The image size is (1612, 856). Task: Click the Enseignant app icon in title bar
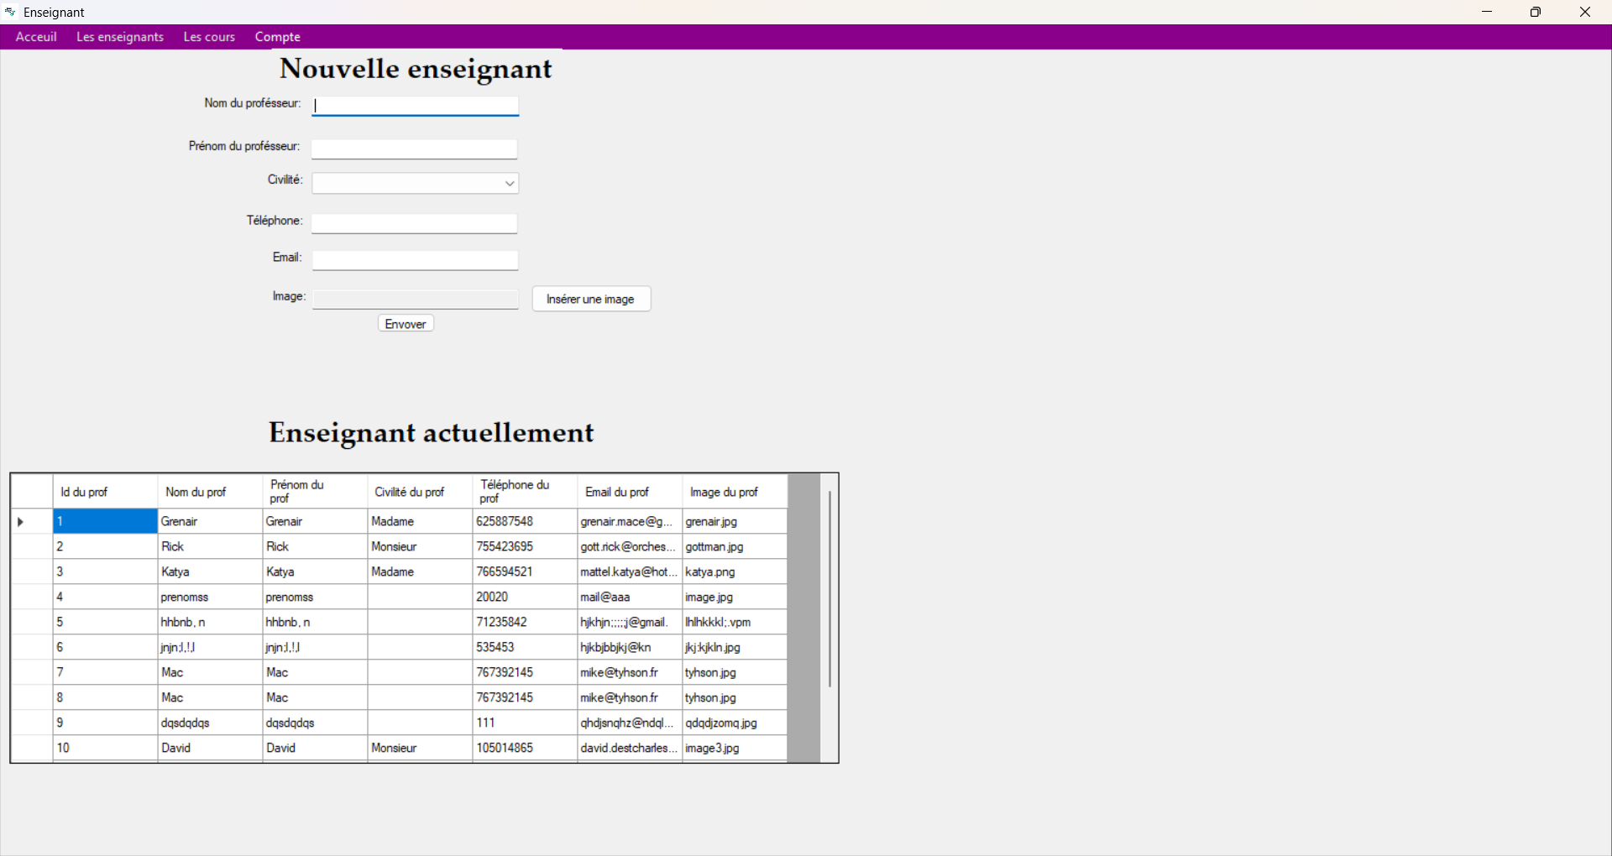click(9, 12)
